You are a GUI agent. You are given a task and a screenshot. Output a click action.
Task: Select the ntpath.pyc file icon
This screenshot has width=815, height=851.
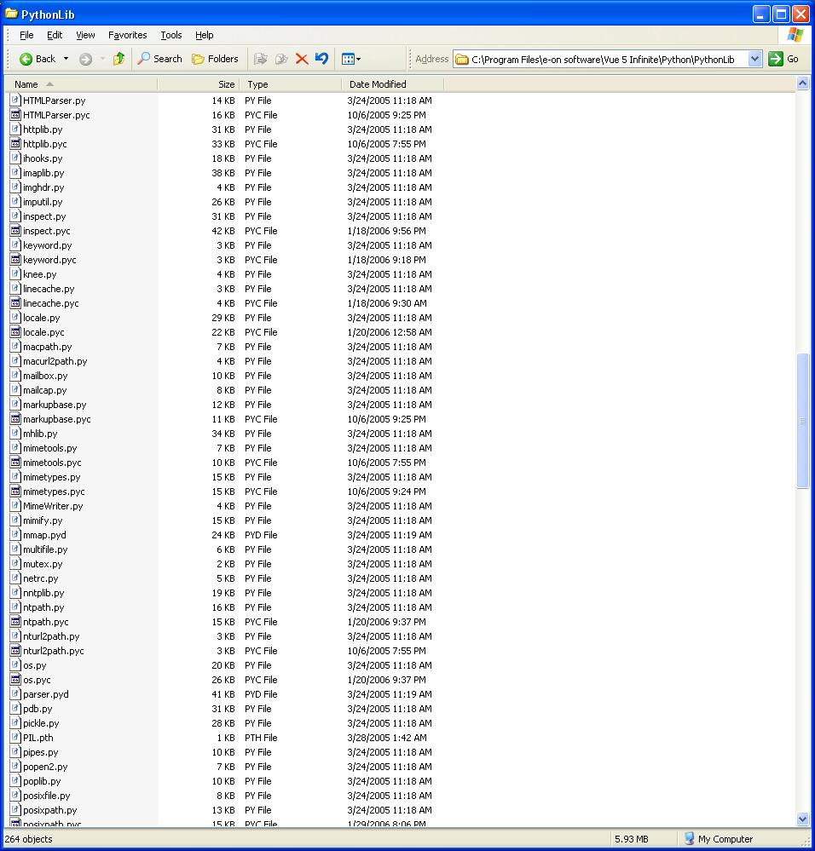15,621
